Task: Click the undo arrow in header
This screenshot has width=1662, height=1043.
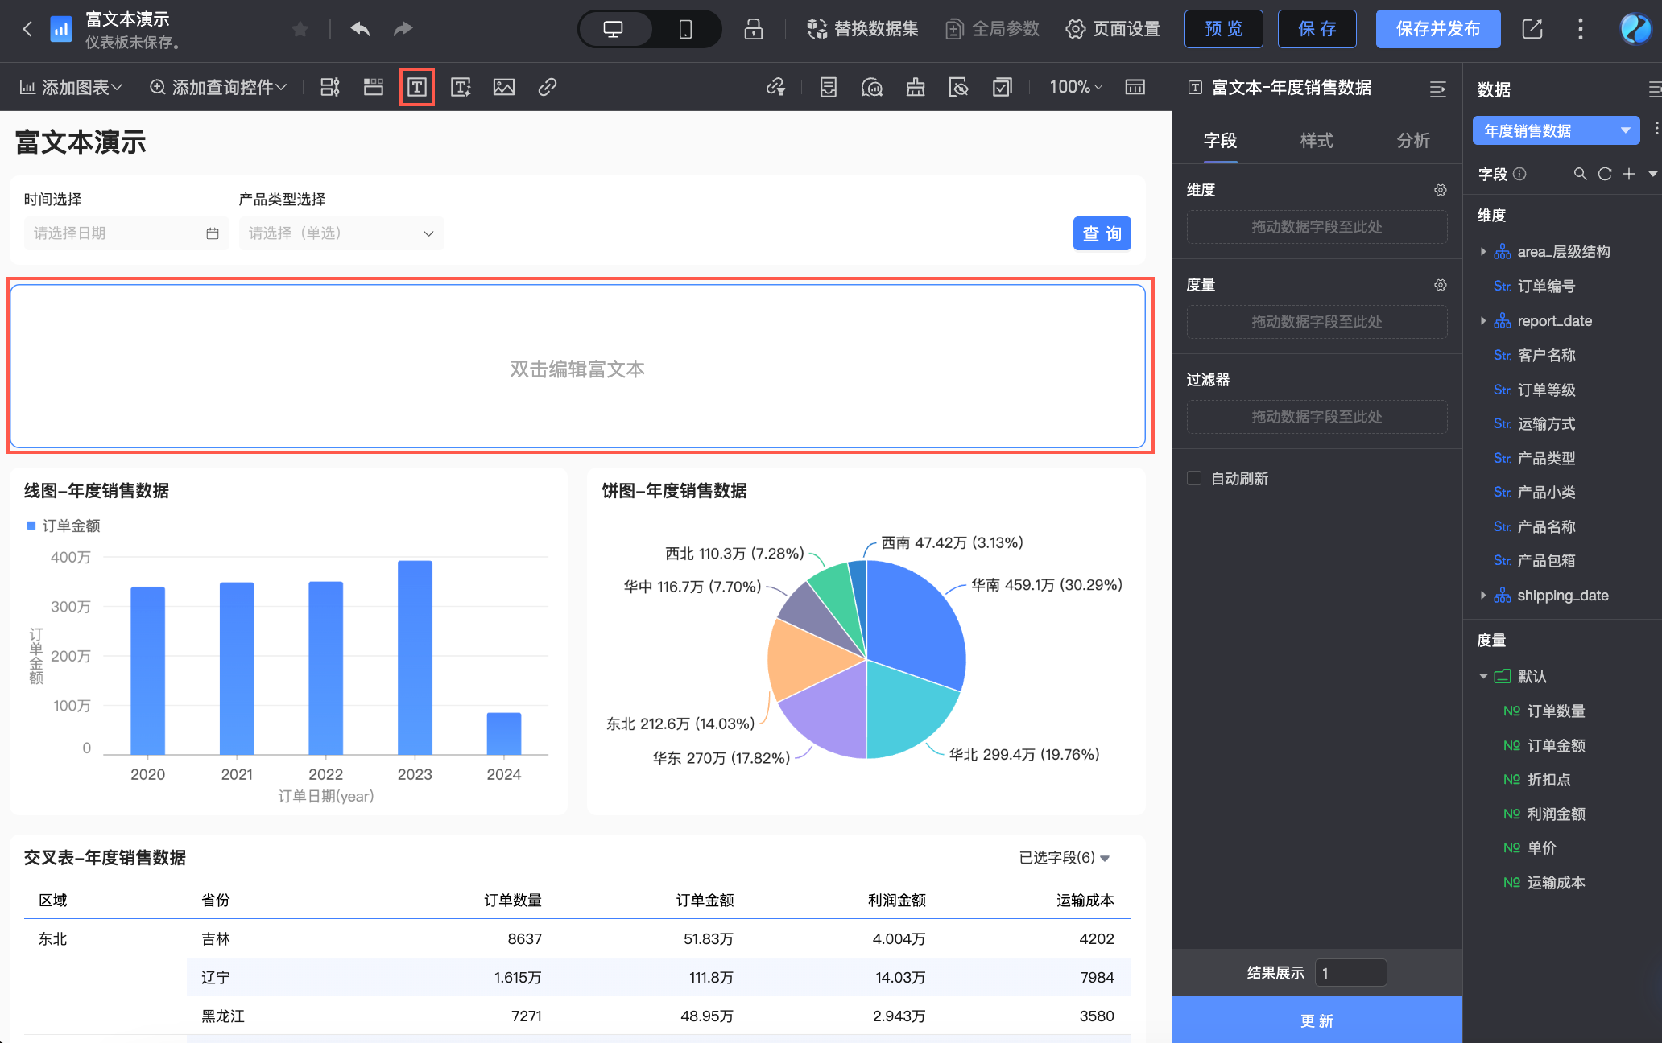Action: coord(360,29)
